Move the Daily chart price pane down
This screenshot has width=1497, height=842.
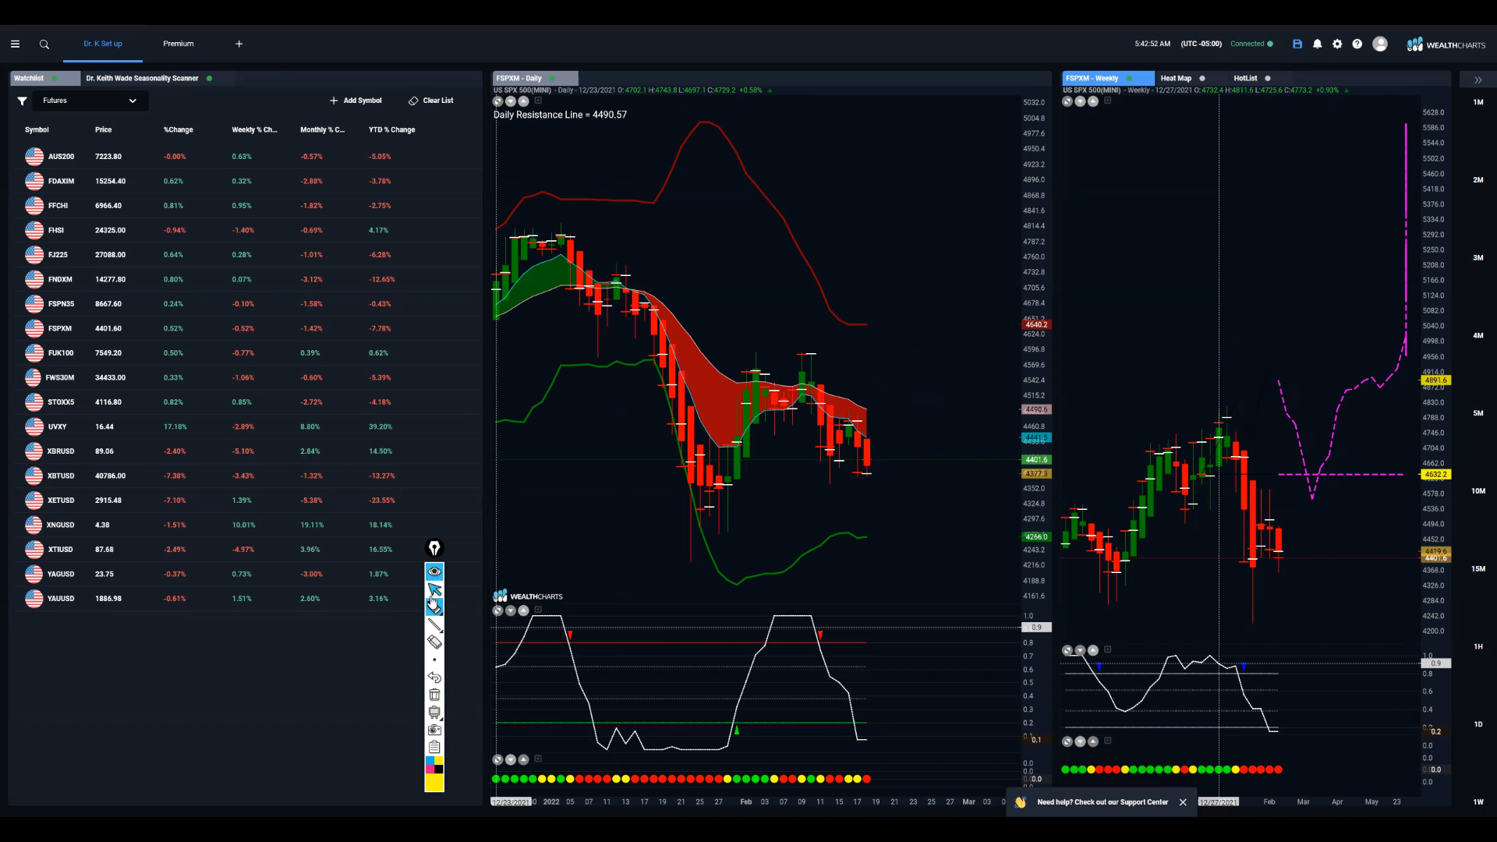tap(511, 101)
